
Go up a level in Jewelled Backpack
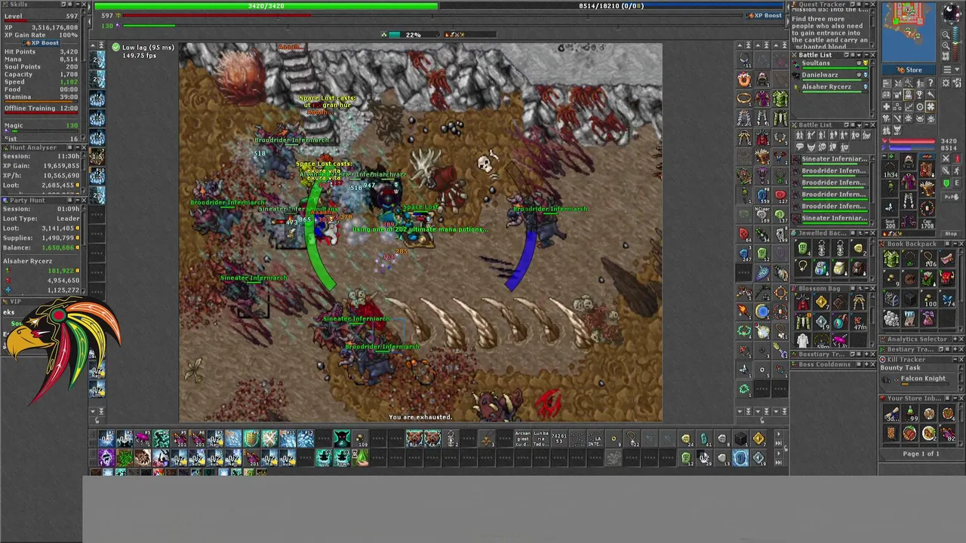click(860, 233)
